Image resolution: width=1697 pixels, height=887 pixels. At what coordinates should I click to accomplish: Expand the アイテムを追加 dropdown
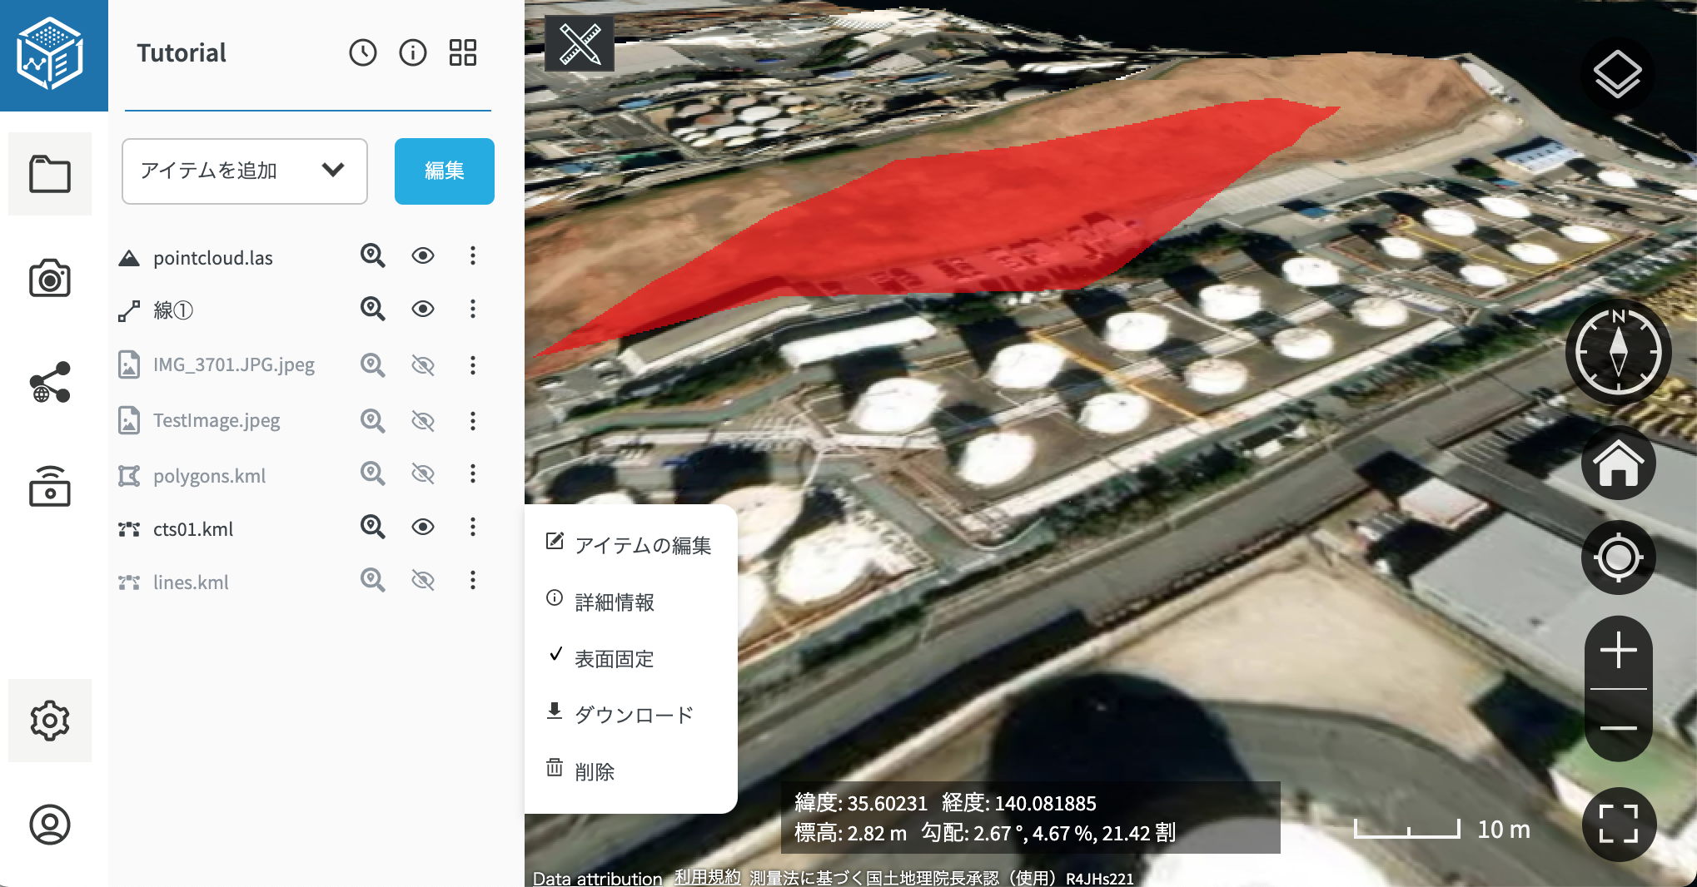click(244, 171)
